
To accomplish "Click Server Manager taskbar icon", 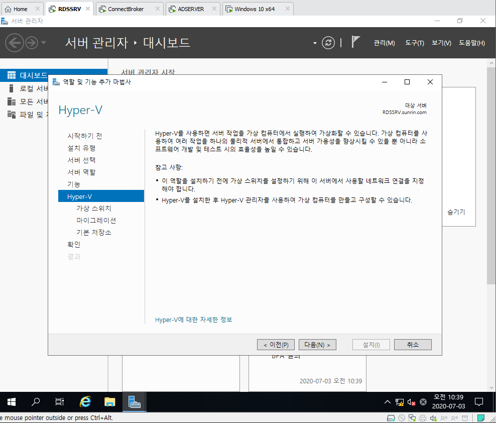I will [135, 402].
